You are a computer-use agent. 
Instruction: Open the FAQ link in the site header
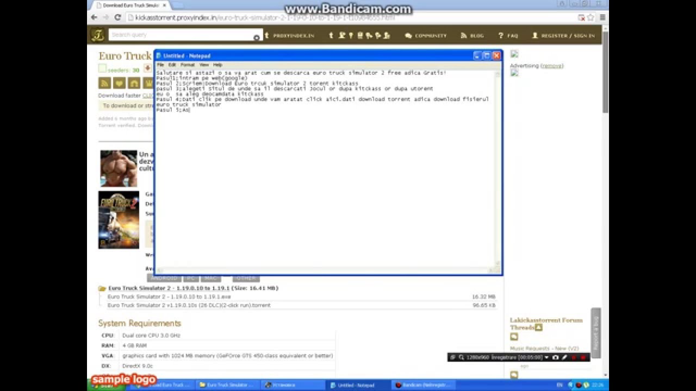click(508, 36)
